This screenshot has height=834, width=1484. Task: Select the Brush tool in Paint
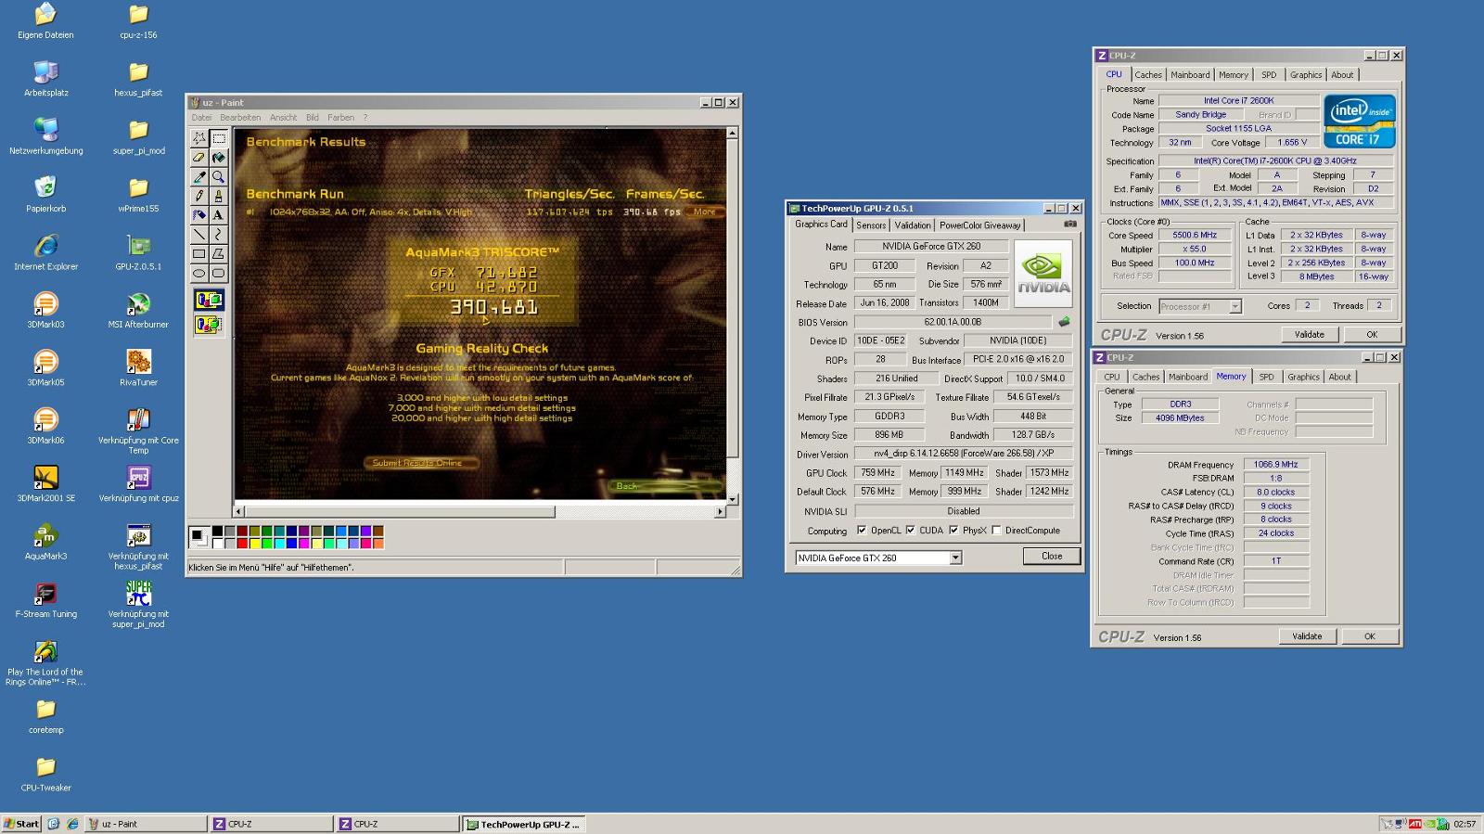coord(218,196)
